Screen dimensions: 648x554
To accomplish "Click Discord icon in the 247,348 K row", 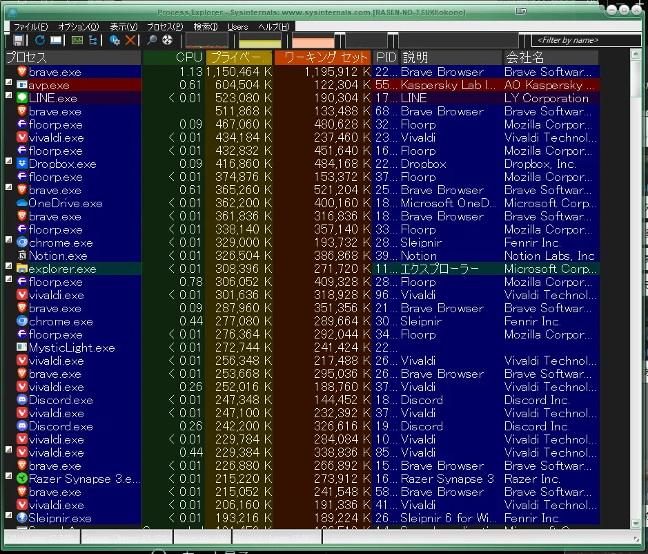I will pos(22,400).
